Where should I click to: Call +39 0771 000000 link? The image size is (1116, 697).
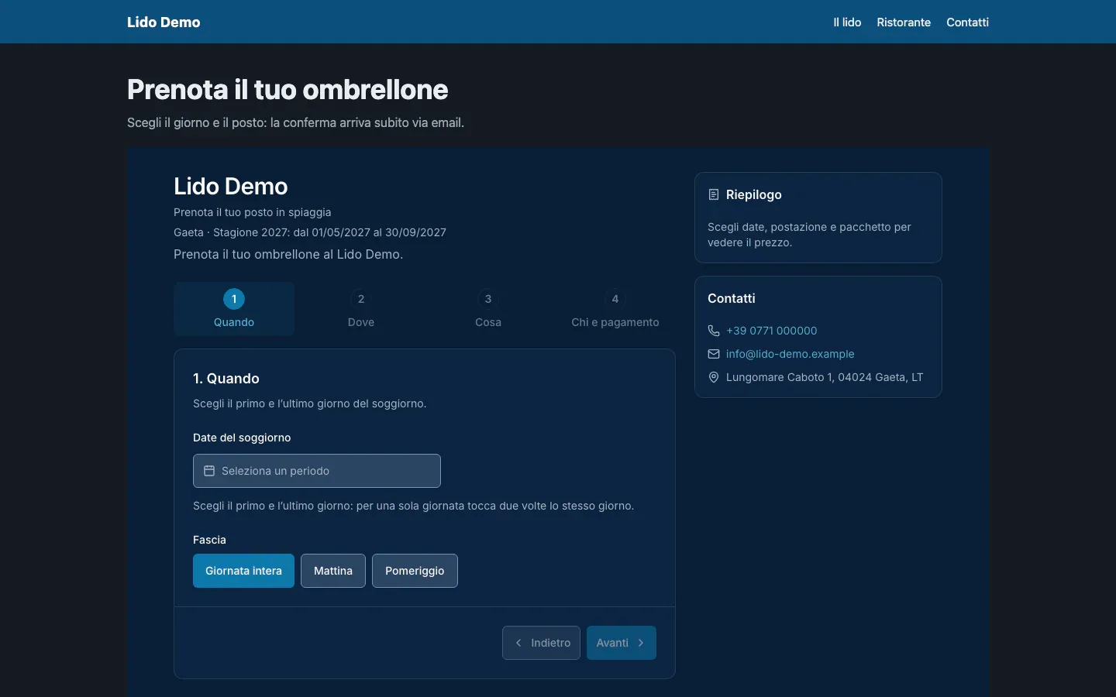772,331
